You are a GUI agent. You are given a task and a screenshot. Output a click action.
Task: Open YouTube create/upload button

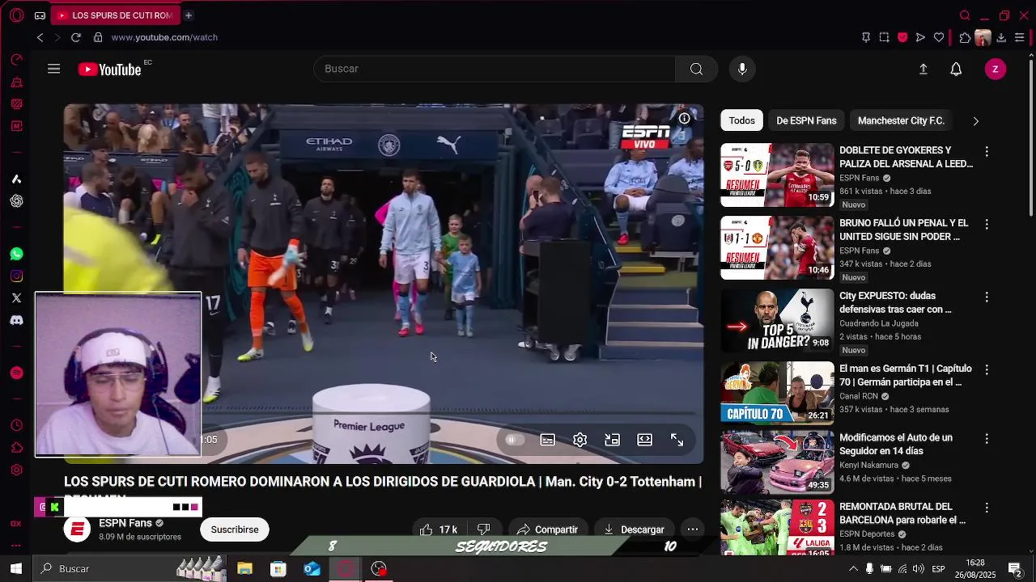click(x=923, y=70)
